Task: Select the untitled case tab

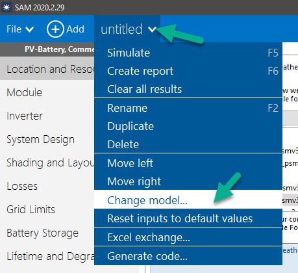Action: click(127, 29)
